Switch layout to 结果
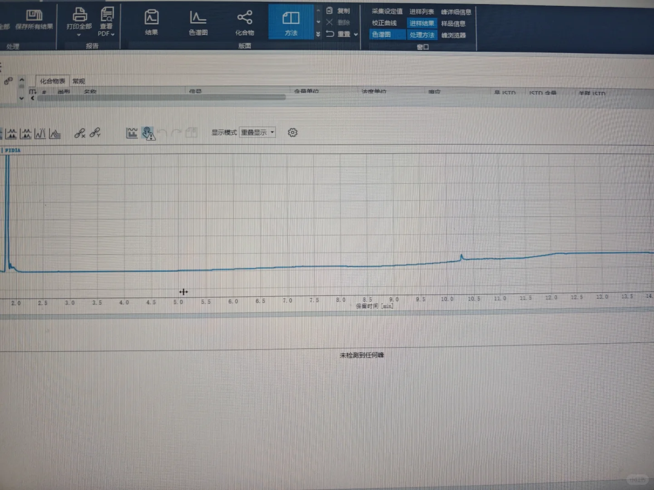Viewport: 654px width, 490px height. tap(151, 22)
